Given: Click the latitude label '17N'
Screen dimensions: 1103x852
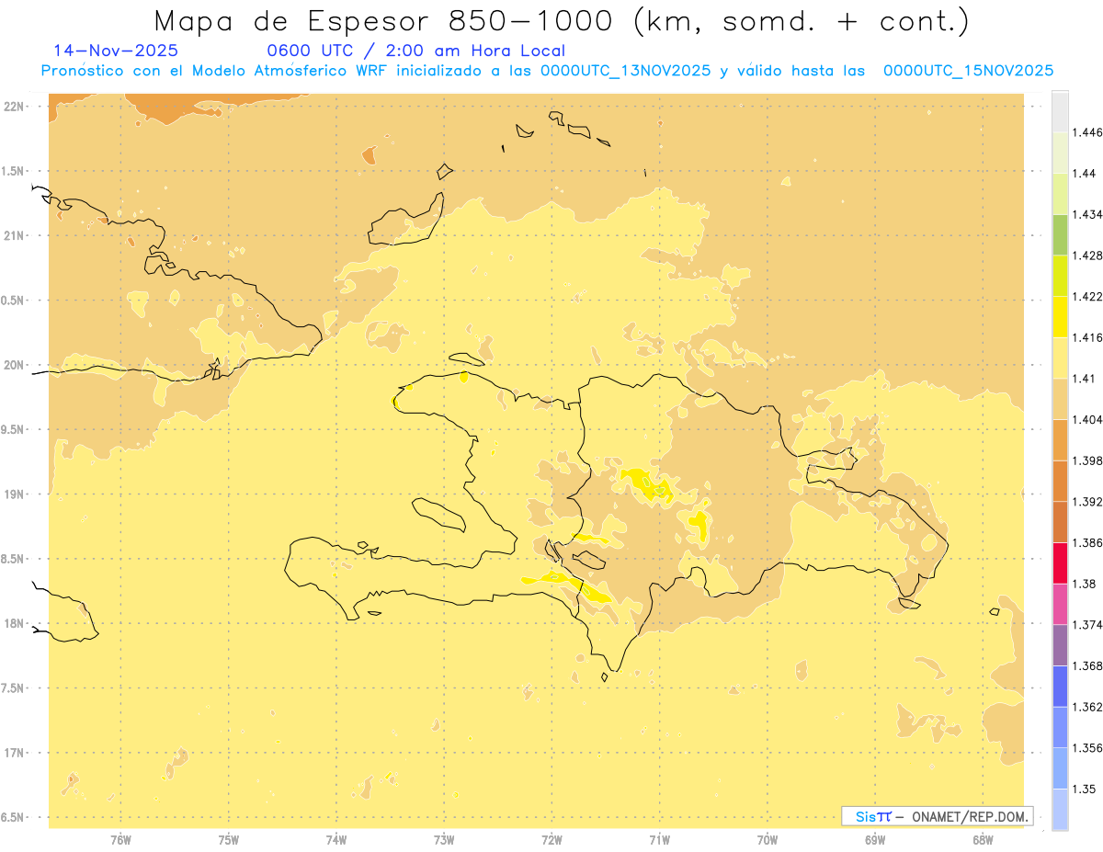Looking at the screenshot, I should (x=14, y=754).
